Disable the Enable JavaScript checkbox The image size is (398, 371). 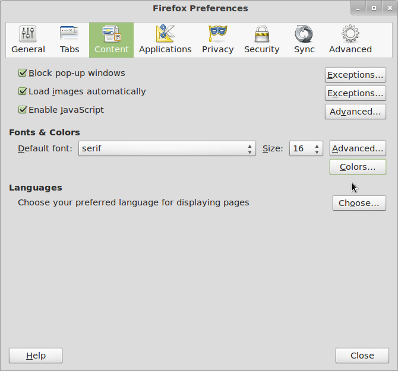tap(23, 110)
